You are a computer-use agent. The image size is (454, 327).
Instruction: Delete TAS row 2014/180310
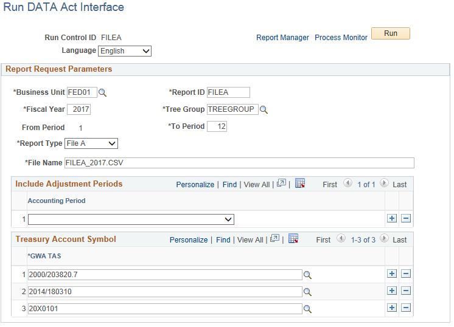pos(406,291)
